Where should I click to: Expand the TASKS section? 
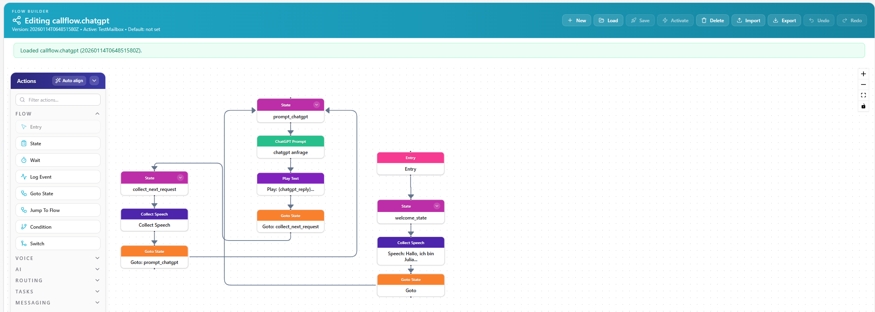[97, 291]
